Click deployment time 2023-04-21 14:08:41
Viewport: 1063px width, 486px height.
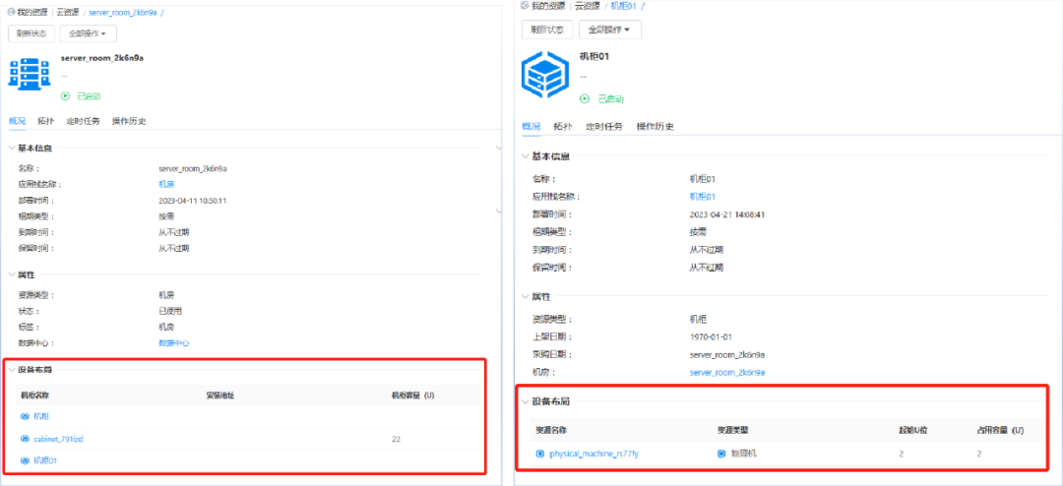click(726, 214)
